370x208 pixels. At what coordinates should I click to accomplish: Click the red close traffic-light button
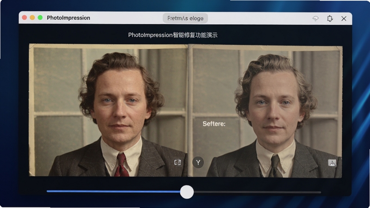tap(25, 18)
